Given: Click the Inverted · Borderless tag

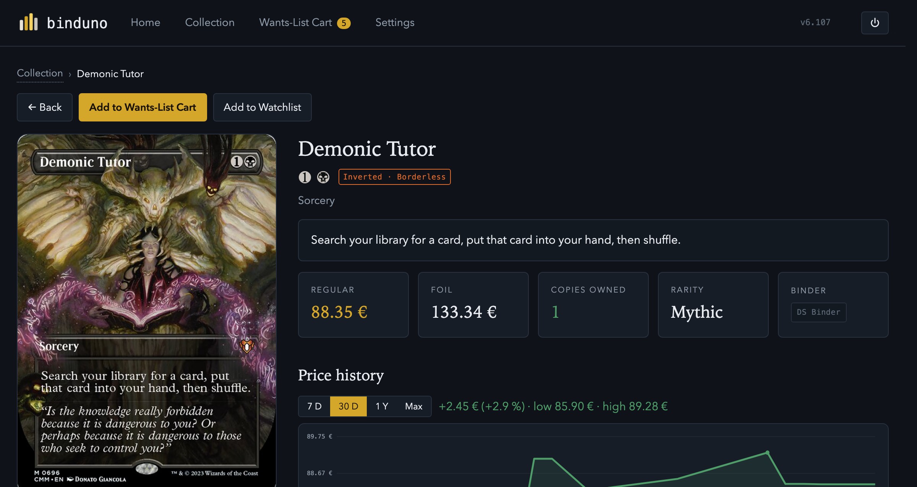Looking at the screenshot, I should point(394,177).
